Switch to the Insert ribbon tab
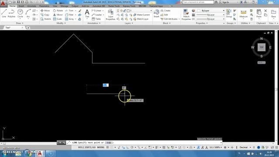The image size is (279, 157). [x=21, y=6]
